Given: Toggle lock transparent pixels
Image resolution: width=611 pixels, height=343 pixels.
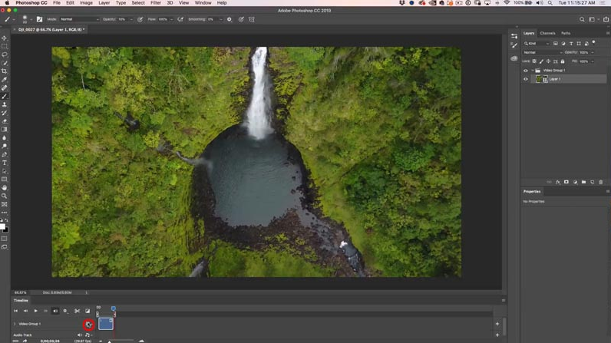Looking at the screenshot, I should tap(534, 61).
